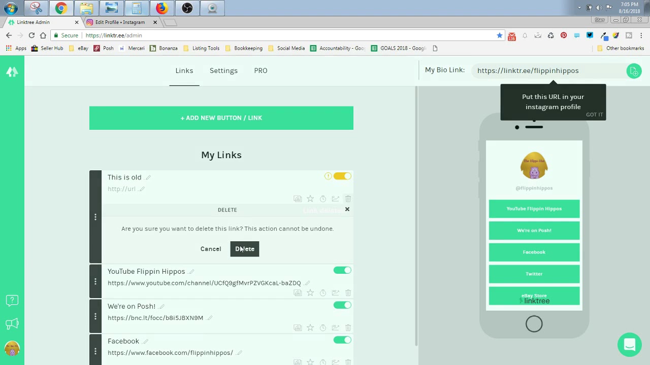This screenshot has width=650, height=365.
Task: Click star priority icon for This is old
Action: (x=310, y=199)
